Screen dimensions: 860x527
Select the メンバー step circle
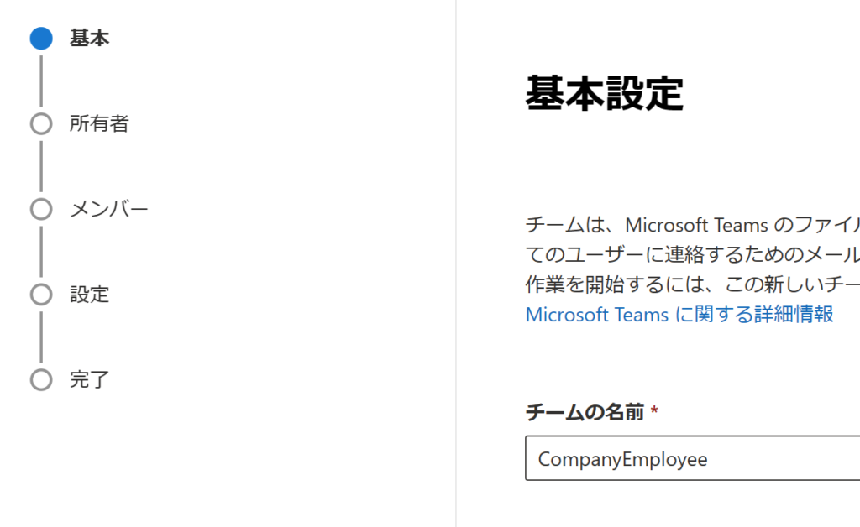click(x=41, y=209)
